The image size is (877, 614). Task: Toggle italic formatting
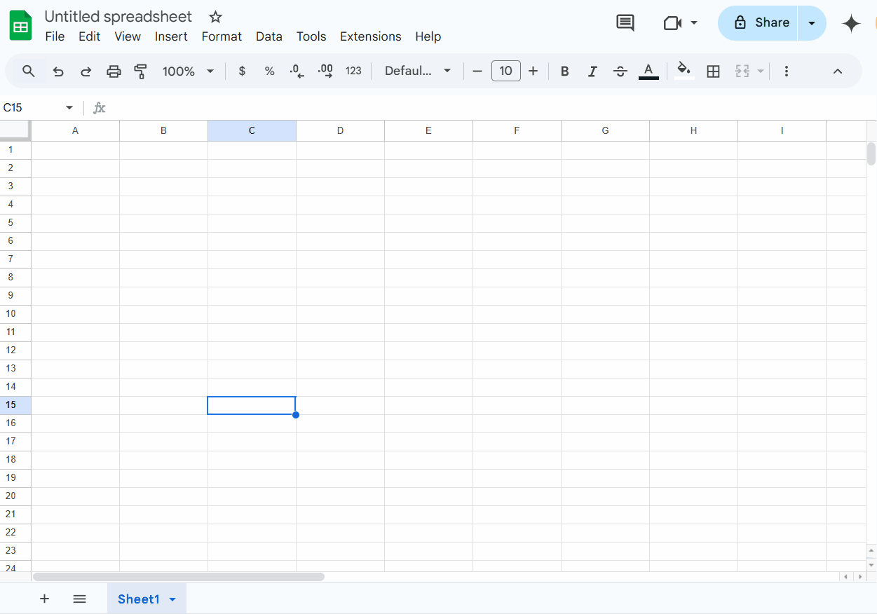pos(592,71)
